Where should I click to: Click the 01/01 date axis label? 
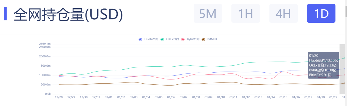pos(109,97)
